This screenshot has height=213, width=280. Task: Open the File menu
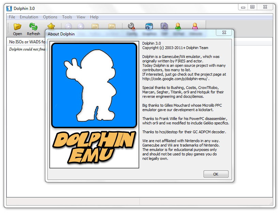(12, 17)
